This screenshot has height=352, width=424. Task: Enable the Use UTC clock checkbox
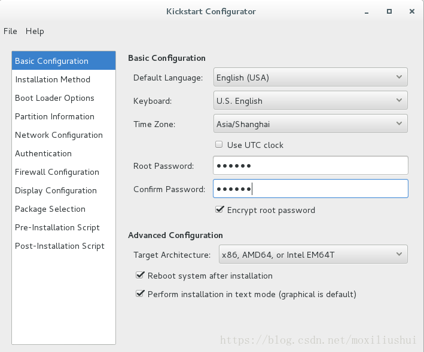coord(219,144)
